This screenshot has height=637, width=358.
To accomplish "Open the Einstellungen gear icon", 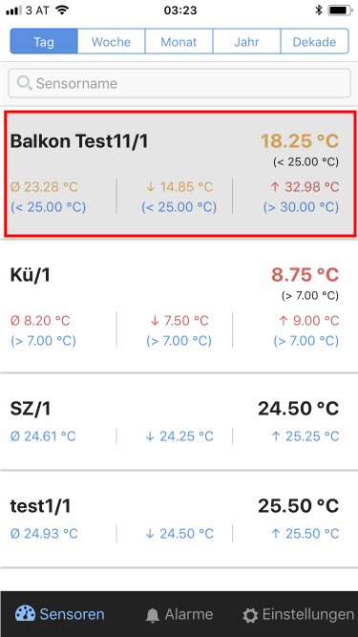I will pos(250,615).
